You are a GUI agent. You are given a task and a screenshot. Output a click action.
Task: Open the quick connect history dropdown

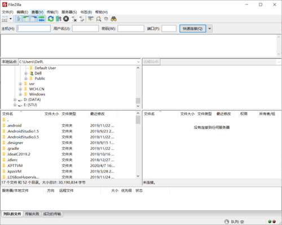point(209,28)
